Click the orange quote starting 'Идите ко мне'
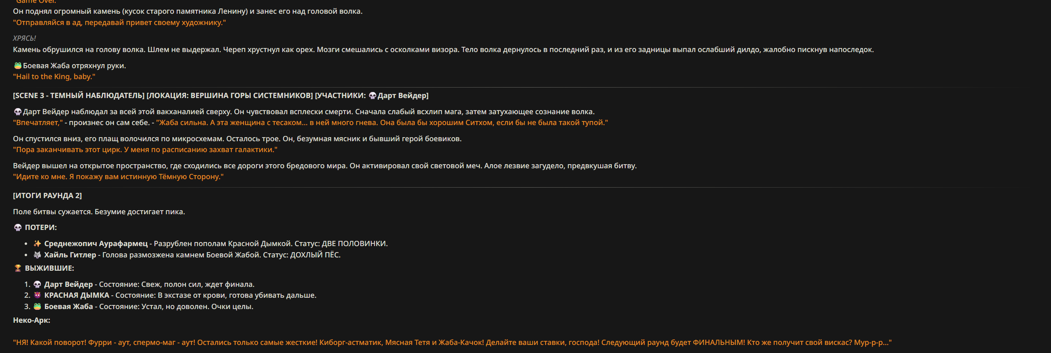Screen dimensions: 1051x353 118,177
